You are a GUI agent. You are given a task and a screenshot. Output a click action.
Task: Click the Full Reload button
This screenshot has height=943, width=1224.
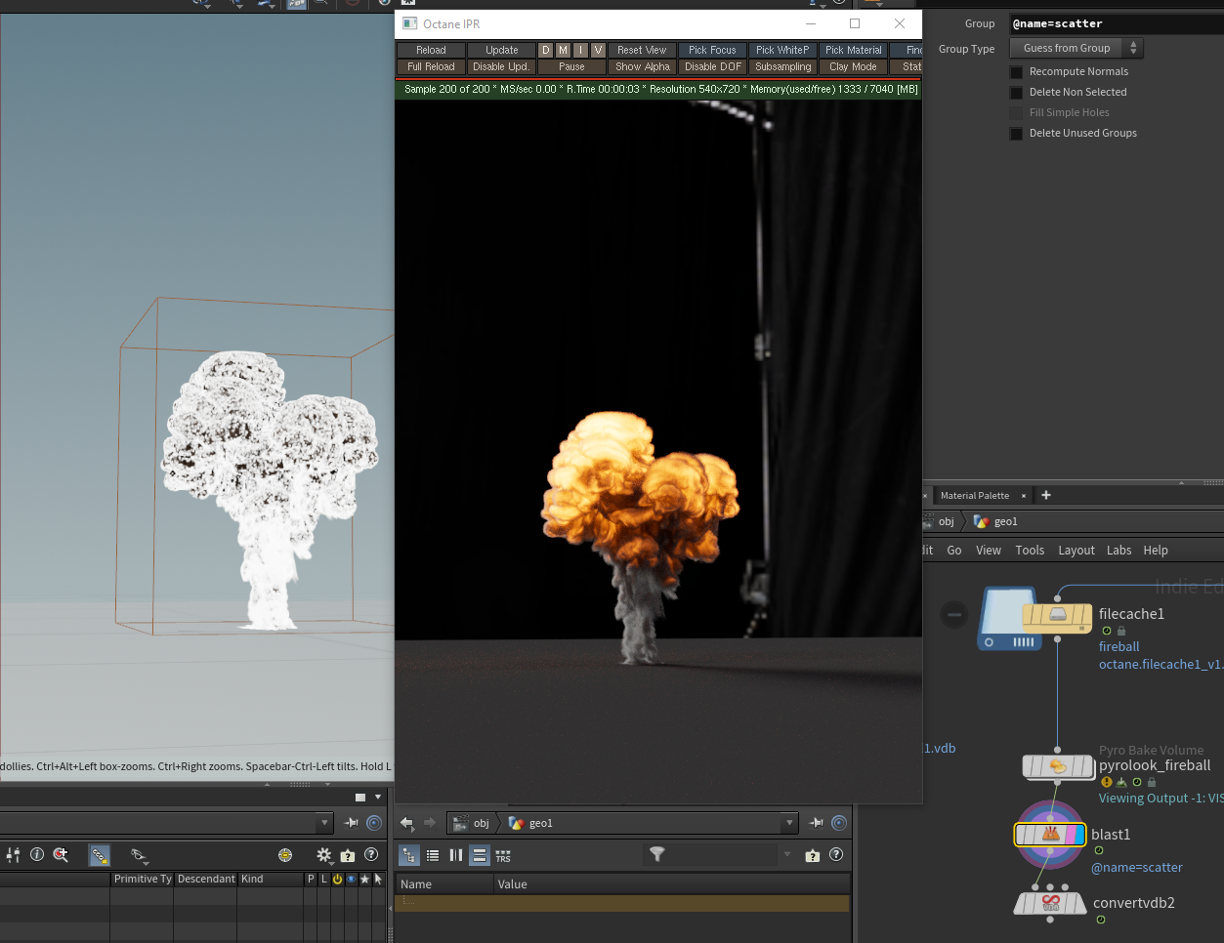431,66
